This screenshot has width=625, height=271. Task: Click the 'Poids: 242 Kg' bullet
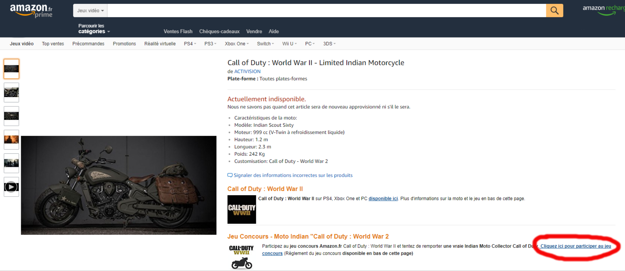tap(250, 154)
